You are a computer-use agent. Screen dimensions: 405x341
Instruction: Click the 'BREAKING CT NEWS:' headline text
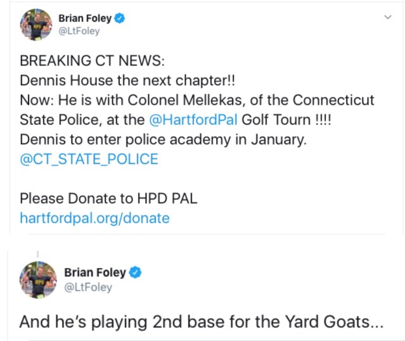point(92,61)
